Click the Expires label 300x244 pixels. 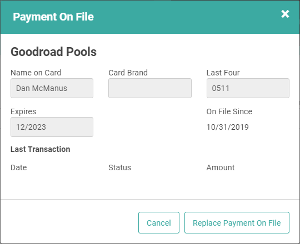coord(23,111)
